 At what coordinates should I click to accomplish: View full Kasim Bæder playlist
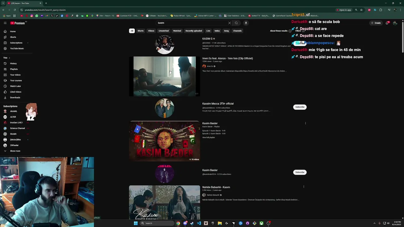(208, 137)
